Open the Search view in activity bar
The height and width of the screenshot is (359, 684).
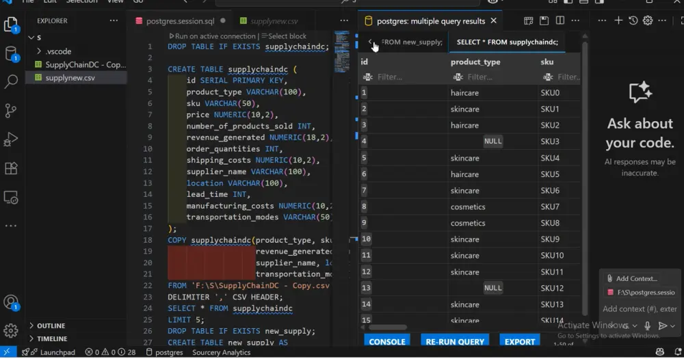(11, 81)
